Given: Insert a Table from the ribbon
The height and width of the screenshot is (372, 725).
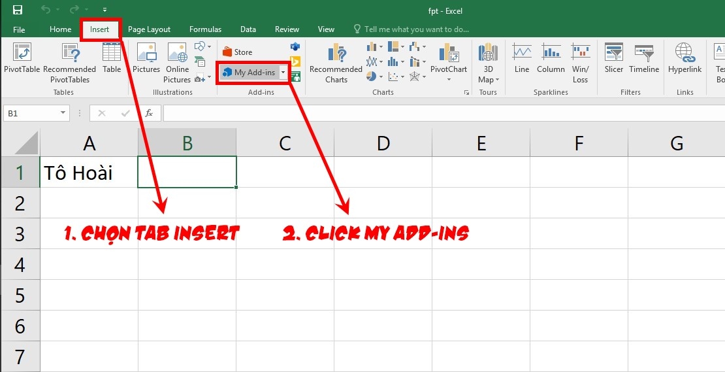Looking at the screenshot, I should (112, 58).
